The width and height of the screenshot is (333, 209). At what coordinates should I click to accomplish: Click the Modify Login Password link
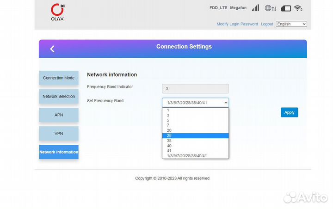[237, 24]
